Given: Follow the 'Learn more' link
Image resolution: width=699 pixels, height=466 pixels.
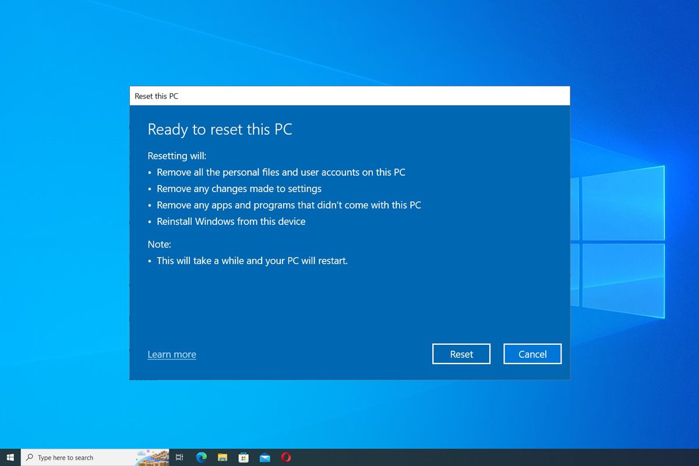Looking at the screenshot, I should [172, 354].
